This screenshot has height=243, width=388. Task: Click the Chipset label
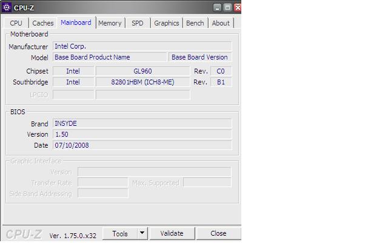pyautogui.click(x=37, y=71)
